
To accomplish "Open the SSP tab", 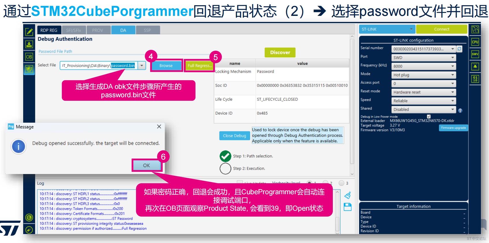I will [147, 30].
